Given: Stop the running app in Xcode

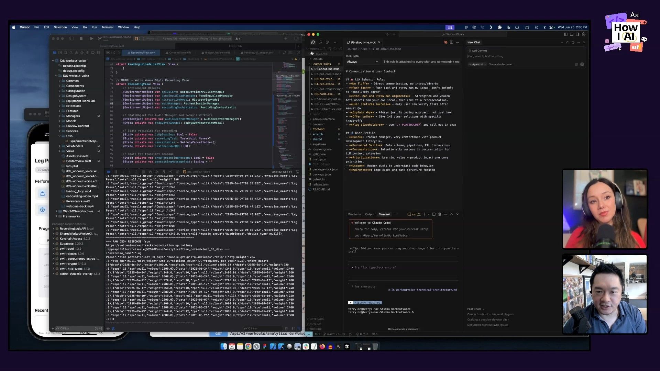Looking at the screenshot, I should [x=81, y=38].
